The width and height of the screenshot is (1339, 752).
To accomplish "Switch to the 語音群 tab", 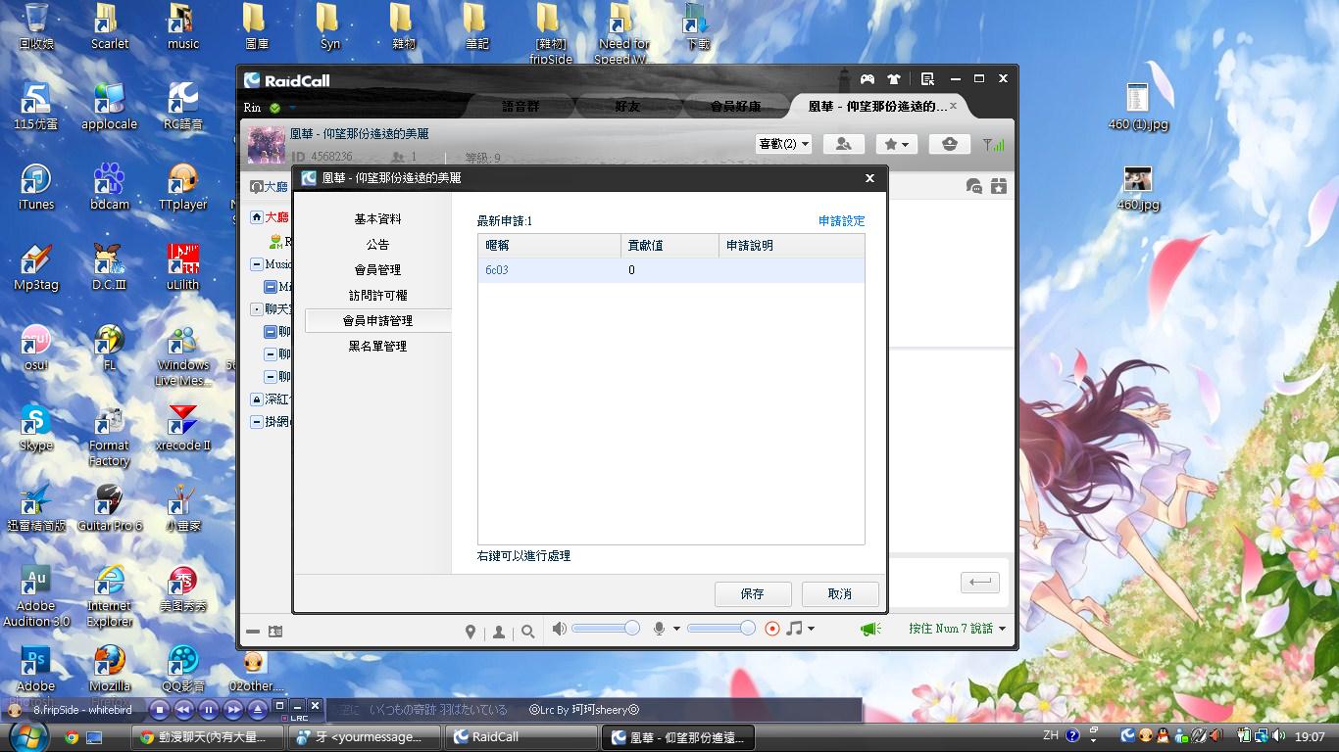I will click(x=521, y=106).
